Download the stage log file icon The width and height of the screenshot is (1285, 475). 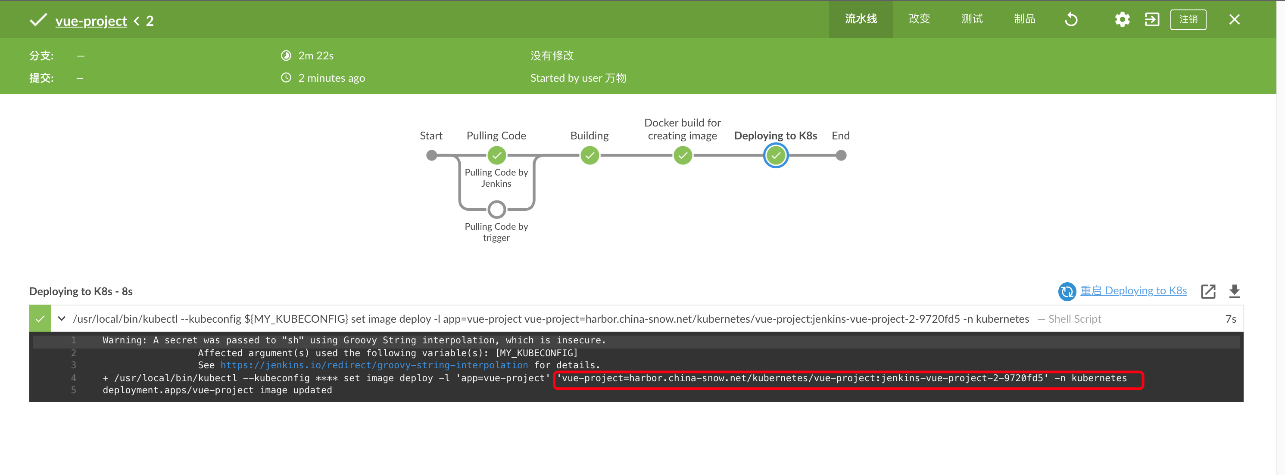pyautogui.click(x=1234, y=291)
